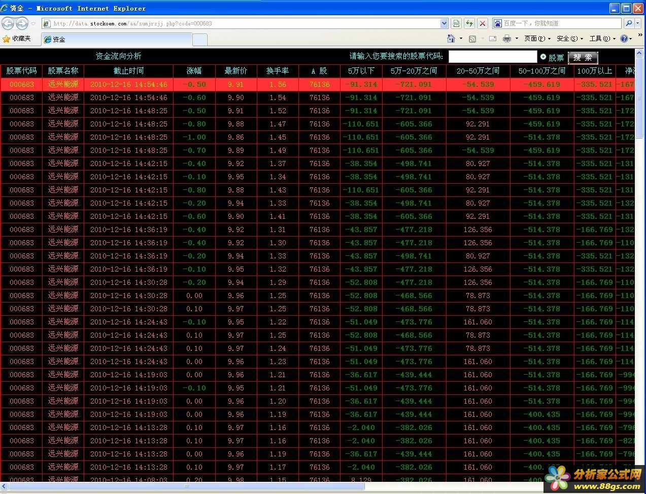Image resolution: width=646 pixels, height=494 pixels.
Task: Click the 股票名称 column header
Action: point(63,71)
